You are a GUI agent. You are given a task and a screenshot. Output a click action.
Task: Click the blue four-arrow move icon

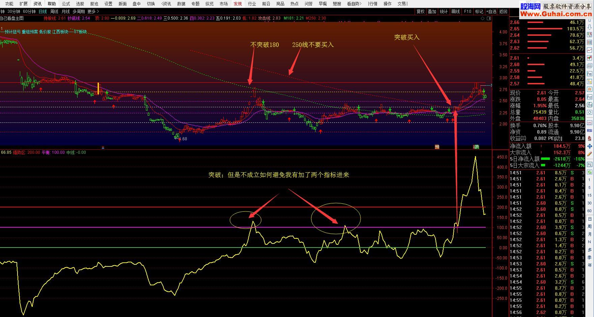(x=590, y=146)
